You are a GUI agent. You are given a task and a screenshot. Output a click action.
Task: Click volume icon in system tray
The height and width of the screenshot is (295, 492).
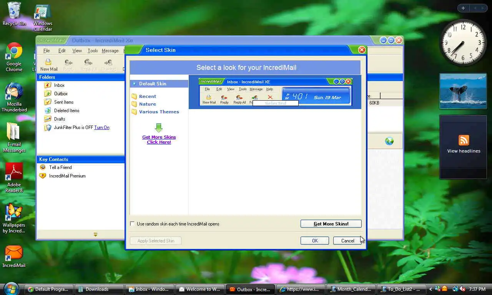coord(462,289)
